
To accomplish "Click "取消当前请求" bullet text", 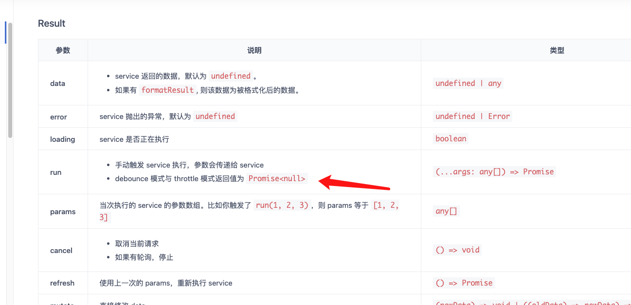I will click(x=137, y=243).
